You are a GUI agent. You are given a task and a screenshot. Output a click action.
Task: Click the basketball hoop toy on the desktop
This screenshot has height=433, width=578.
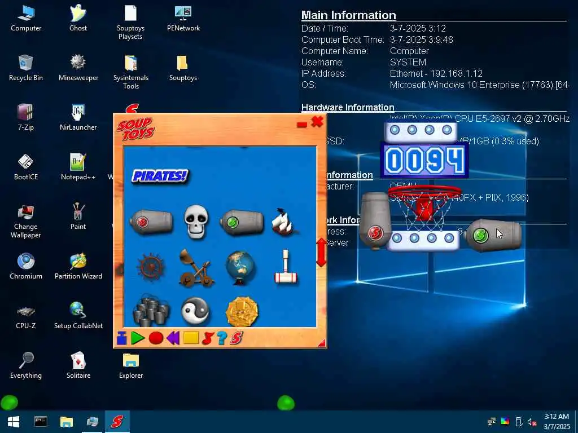pyautogui.click(x=424, y=207)
